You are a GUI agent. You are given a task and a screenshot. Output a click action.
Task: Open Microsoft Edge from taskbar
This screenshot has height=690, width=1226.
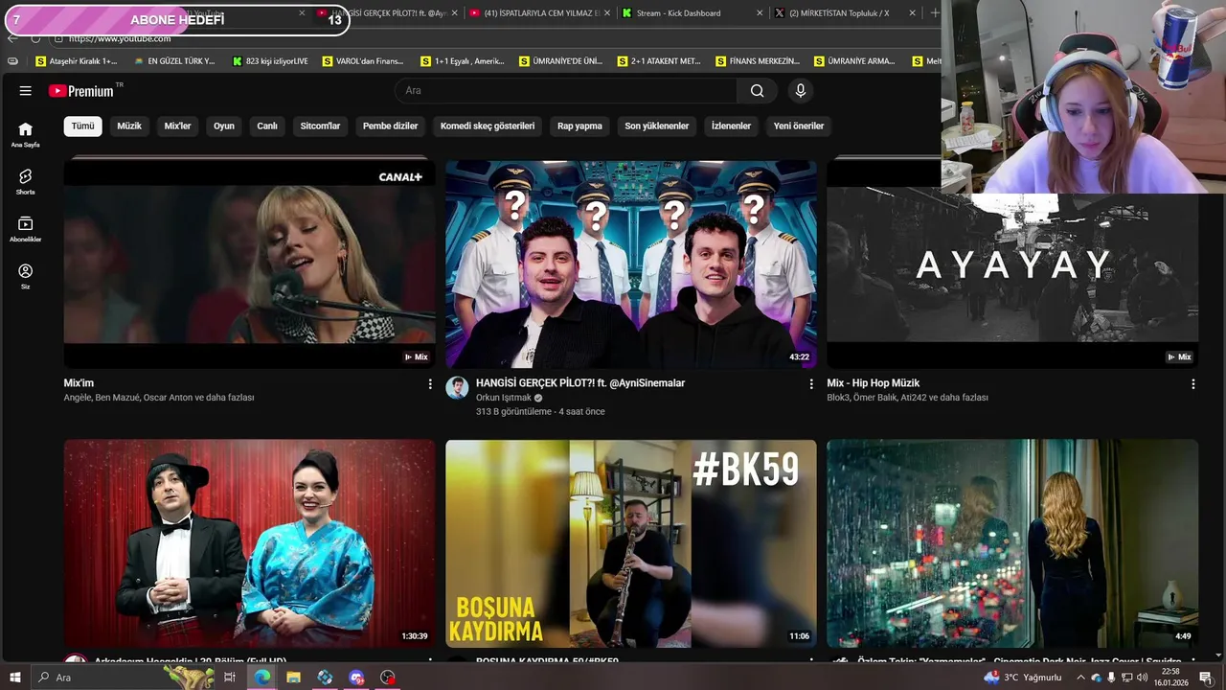tap(261, 678)
